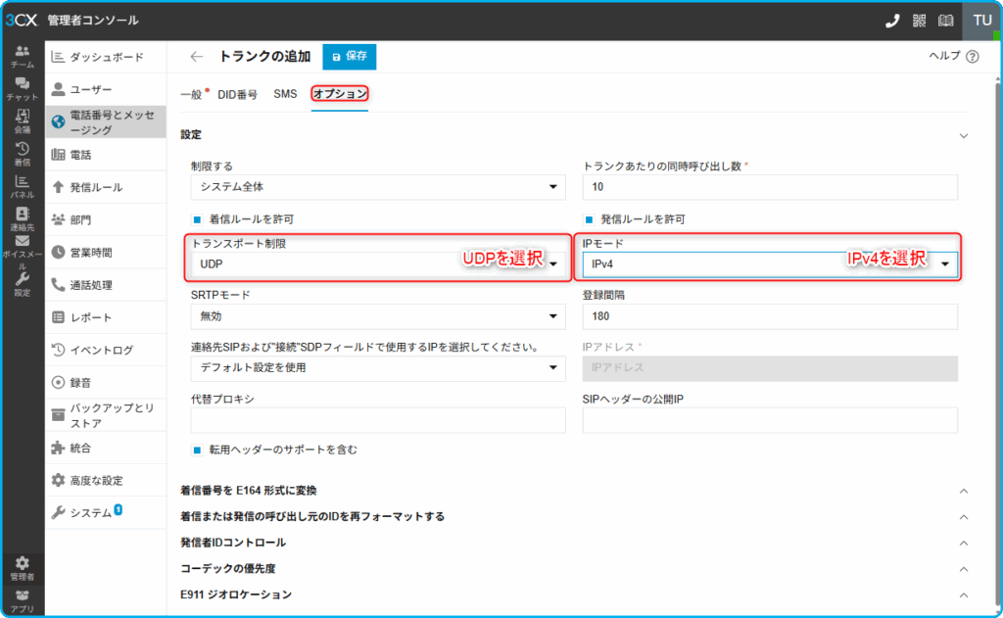Open the トランスポート制限 dropdown

point(378,264)
